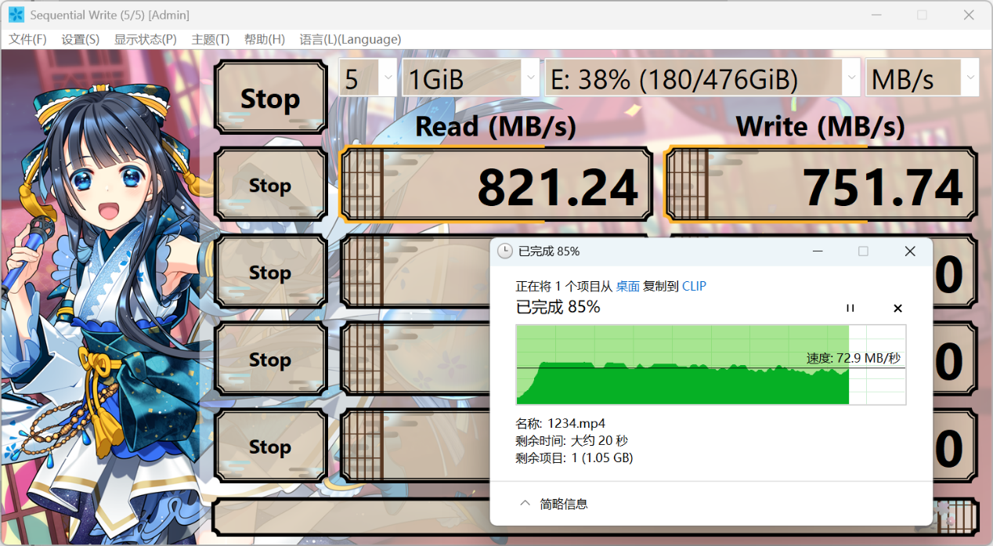
Task: Click the speed label 72.9 MB/秒
Action: click(x=868, y=358)
